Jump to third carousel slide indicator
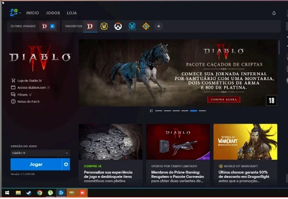Screen dimensions: 288x199 [176, 111]
